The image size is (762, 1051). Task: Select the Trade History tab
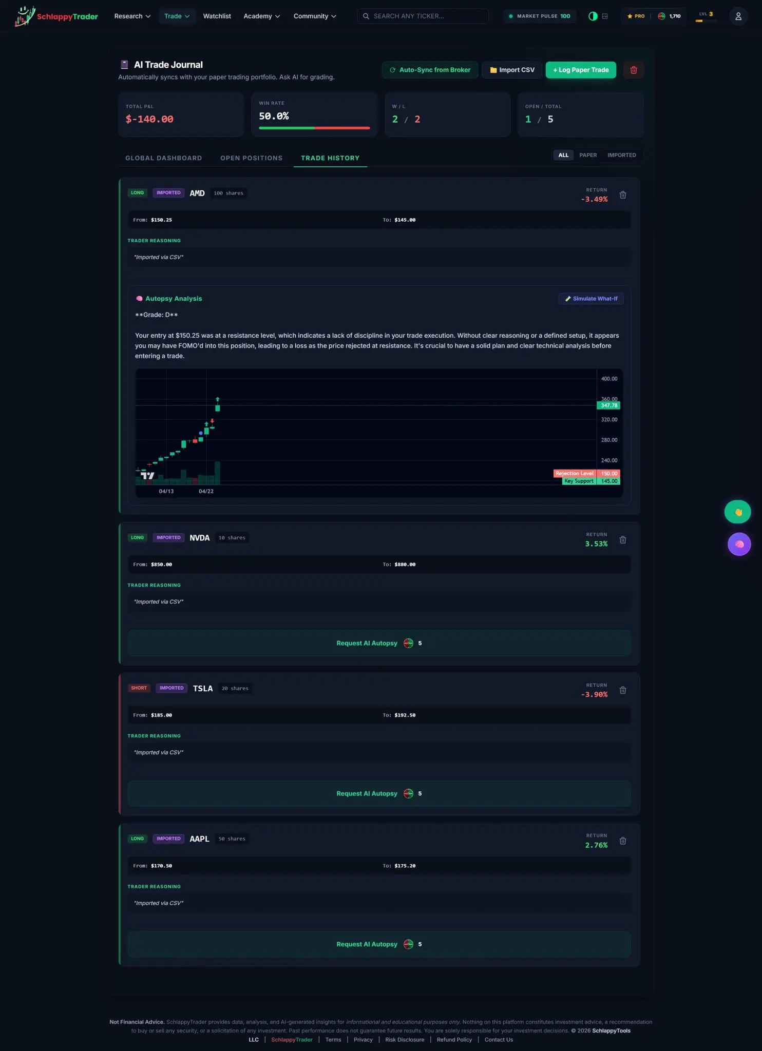[x=330, y=158]
